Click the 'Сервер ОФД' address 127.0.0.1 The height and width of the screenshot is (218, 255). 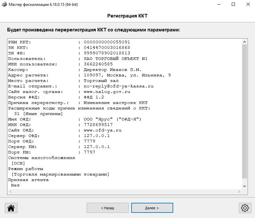[97, 136]
